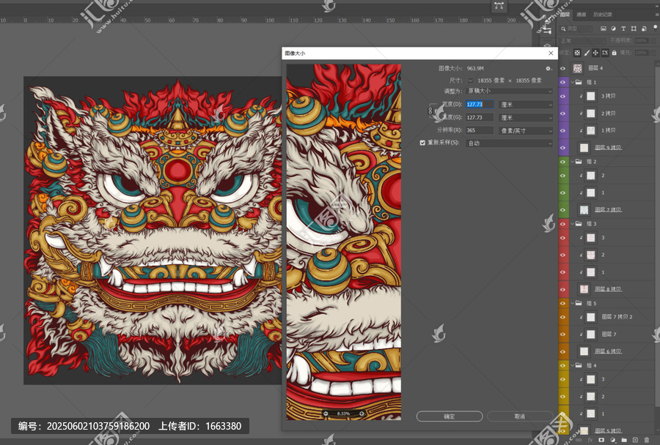Viewport: 660px width, 445px height.
Task: Click the smart object filter icon
Action: coord(644,29)
